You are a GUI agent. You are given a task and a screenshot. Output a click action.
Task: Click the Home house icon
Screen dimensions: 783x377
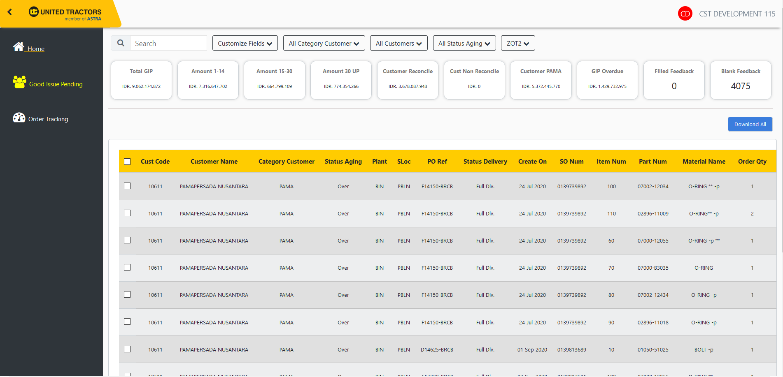(19, 47)
